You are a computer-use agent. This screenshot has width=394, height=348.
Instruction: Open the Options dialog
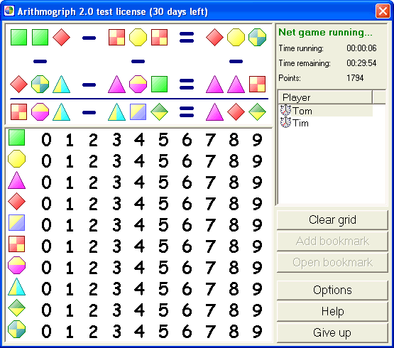pyautogui.click(x=332, y=290)
